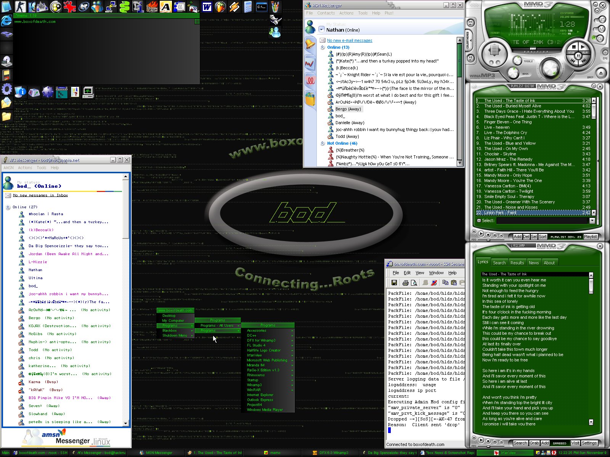
Task: Click Copy icon in SSH client toolbar
Action: point(445,283)
